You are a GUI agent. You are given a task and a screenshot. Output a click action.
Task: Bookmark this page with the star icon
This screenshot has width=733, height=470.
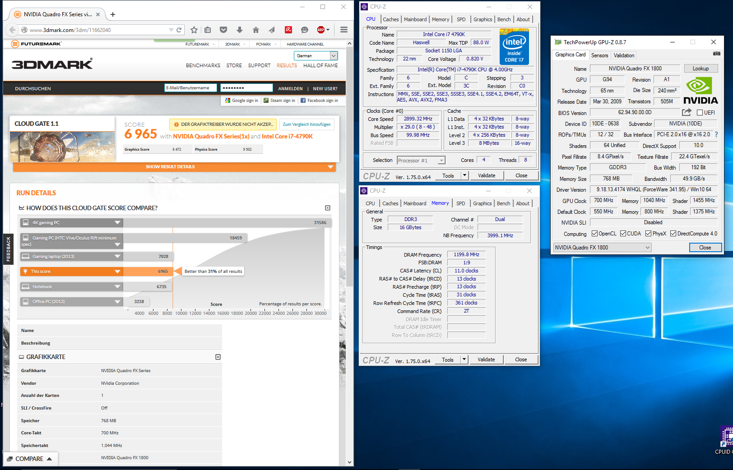(194, 30)
